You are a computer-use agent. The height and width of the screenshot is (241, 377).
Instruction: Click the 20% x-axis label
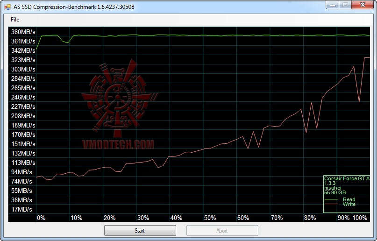(110, 218)
